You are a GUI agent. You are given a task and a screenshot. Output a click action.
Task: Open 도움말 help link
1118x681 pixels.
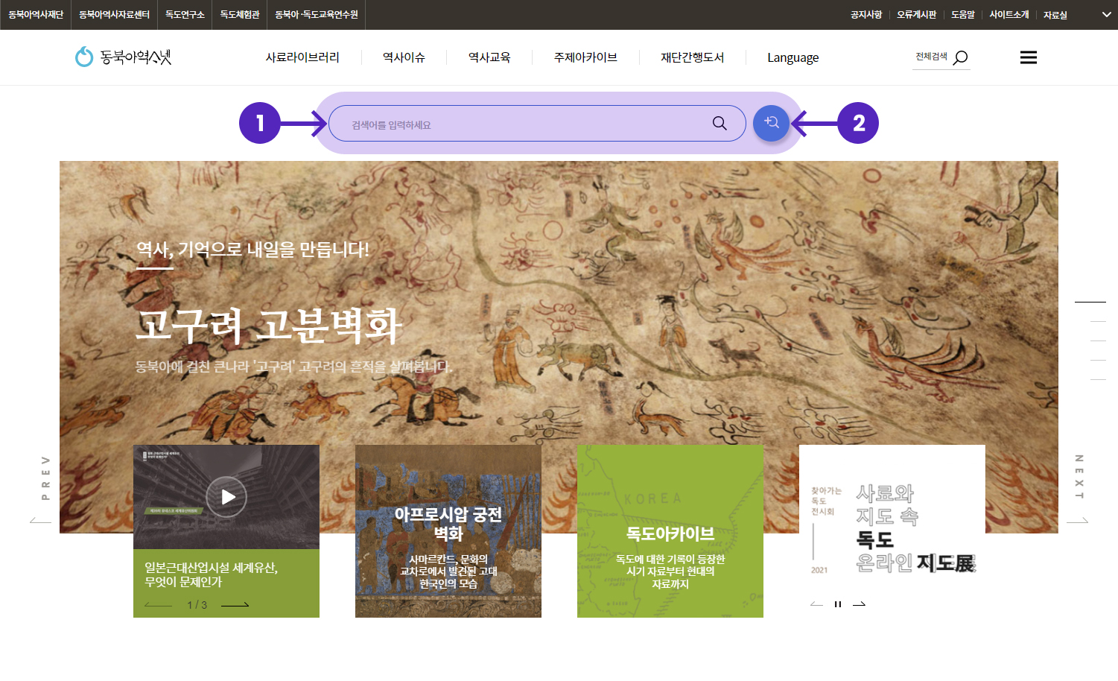click(x=963, y=15)
